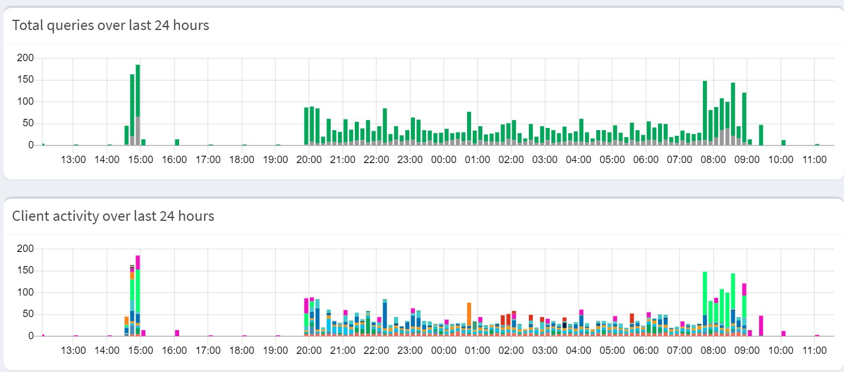Click the 13:00 label on Total queries chart
Screen dimensions: 844x372
tap(73, 160)
